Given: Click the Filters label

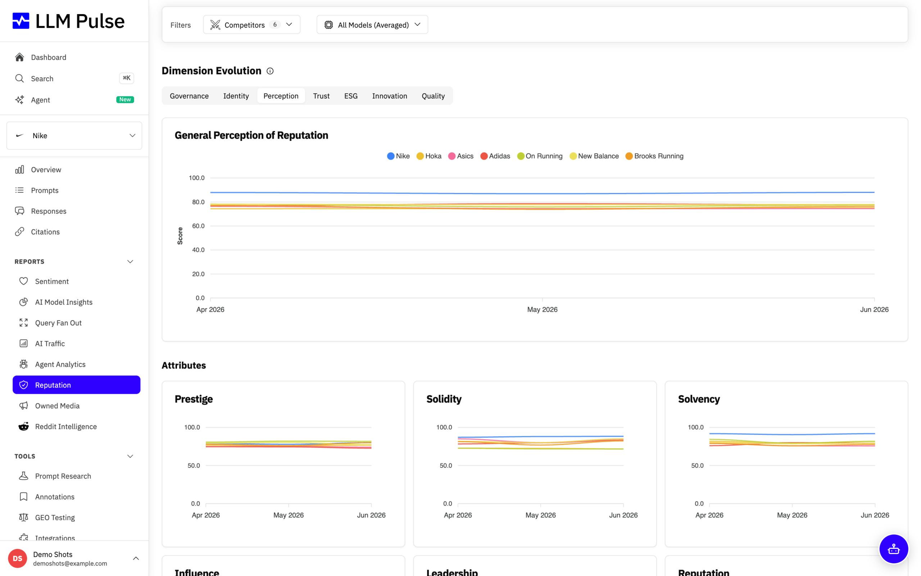Looking at the screenshot, I should pyautogui.click(x=180, y=25).
